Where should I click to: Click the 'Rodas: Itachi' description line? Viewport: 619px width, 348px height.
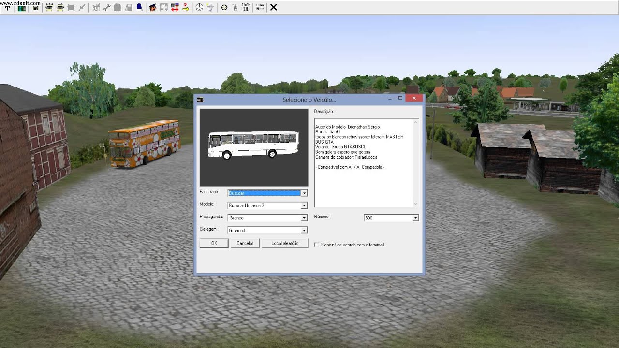click(x=328, y=132)
